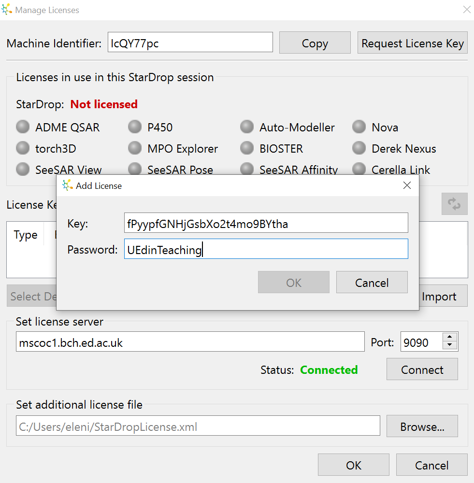Click the MPO Explorer label

(x=183, y=148)
